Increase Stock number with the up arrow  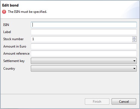[134, 38]
